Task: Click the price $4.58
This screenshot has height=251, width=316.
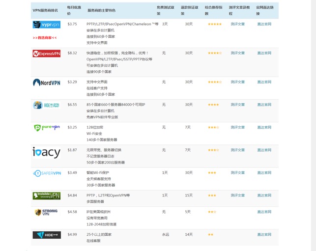Action: coord(72,212)
